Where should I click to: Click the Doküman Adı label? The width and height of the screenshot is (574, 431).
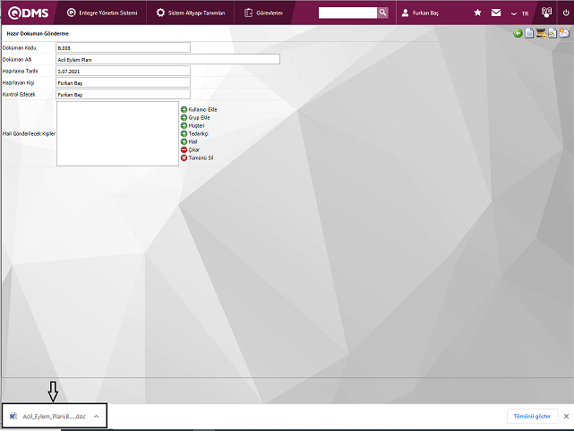17,59
